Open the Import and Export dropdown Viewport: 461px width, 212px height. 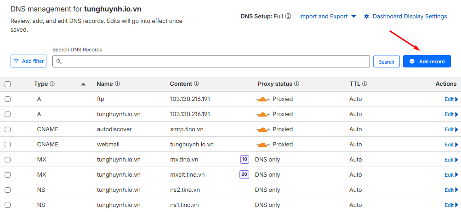point(327,16)
